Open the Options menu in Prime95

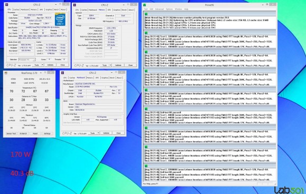[x=169, y=9]
